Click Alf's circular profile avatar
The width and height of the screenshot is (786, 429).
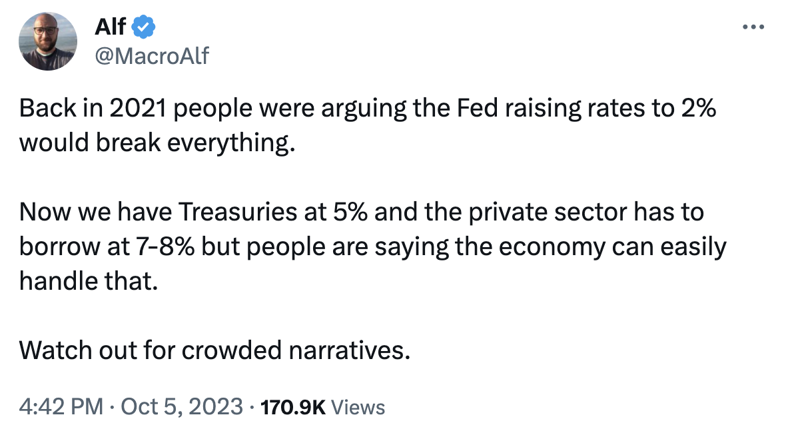(48, 41)
